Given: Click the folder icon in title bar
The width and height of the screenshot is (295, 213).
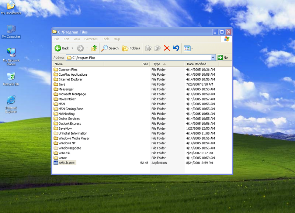Looking at the screenshot, I should click(x=55, y=32).
